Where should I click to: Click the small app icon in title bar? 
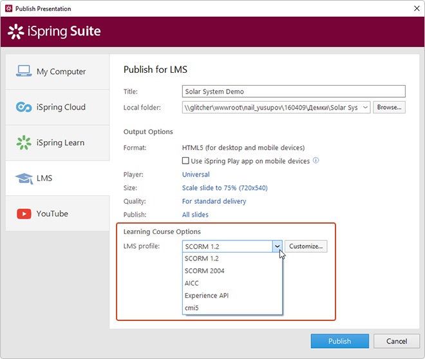(8, 8)
